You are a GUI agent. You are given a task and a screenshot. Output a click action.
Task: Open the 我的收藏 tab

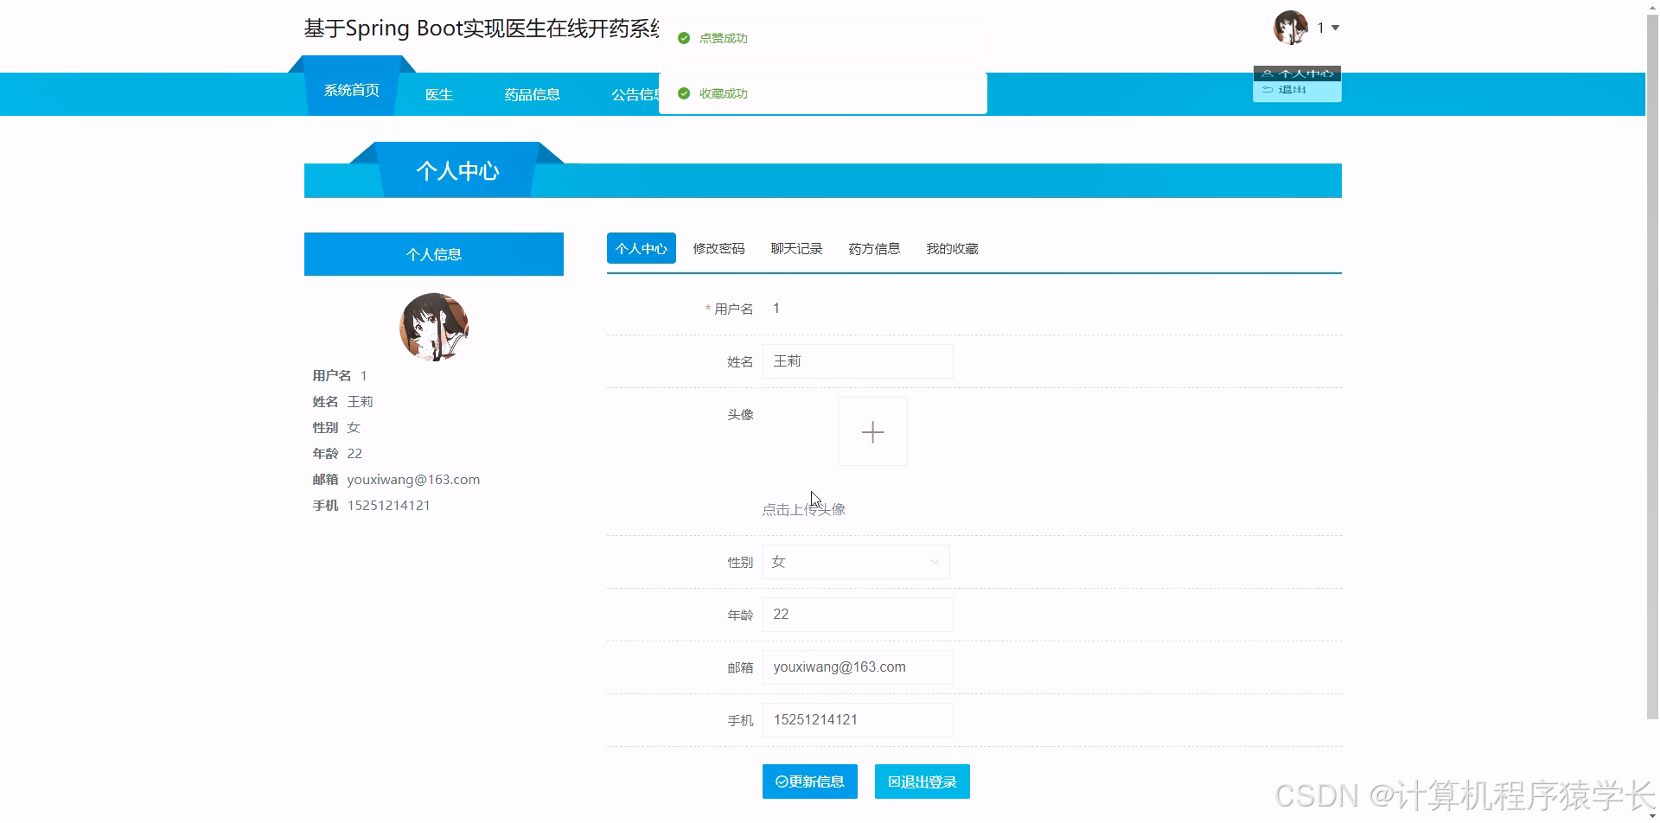click(951, 248)
